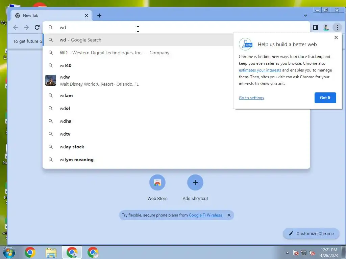This screenshot has height=259, width=346.
Task: Open the profile avatar menu
Action: pyautogui.click(x=326, y=27)
